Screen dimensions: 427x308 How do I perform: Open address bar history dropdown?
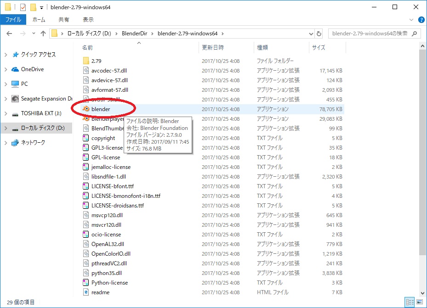311,34
